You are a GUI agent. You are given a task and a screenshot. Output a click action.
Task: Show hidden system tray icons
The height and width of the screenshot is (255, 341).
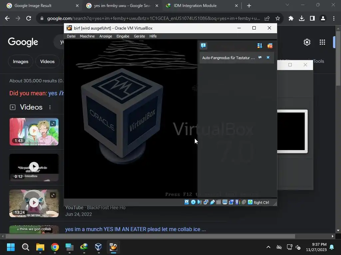[268, 247]
